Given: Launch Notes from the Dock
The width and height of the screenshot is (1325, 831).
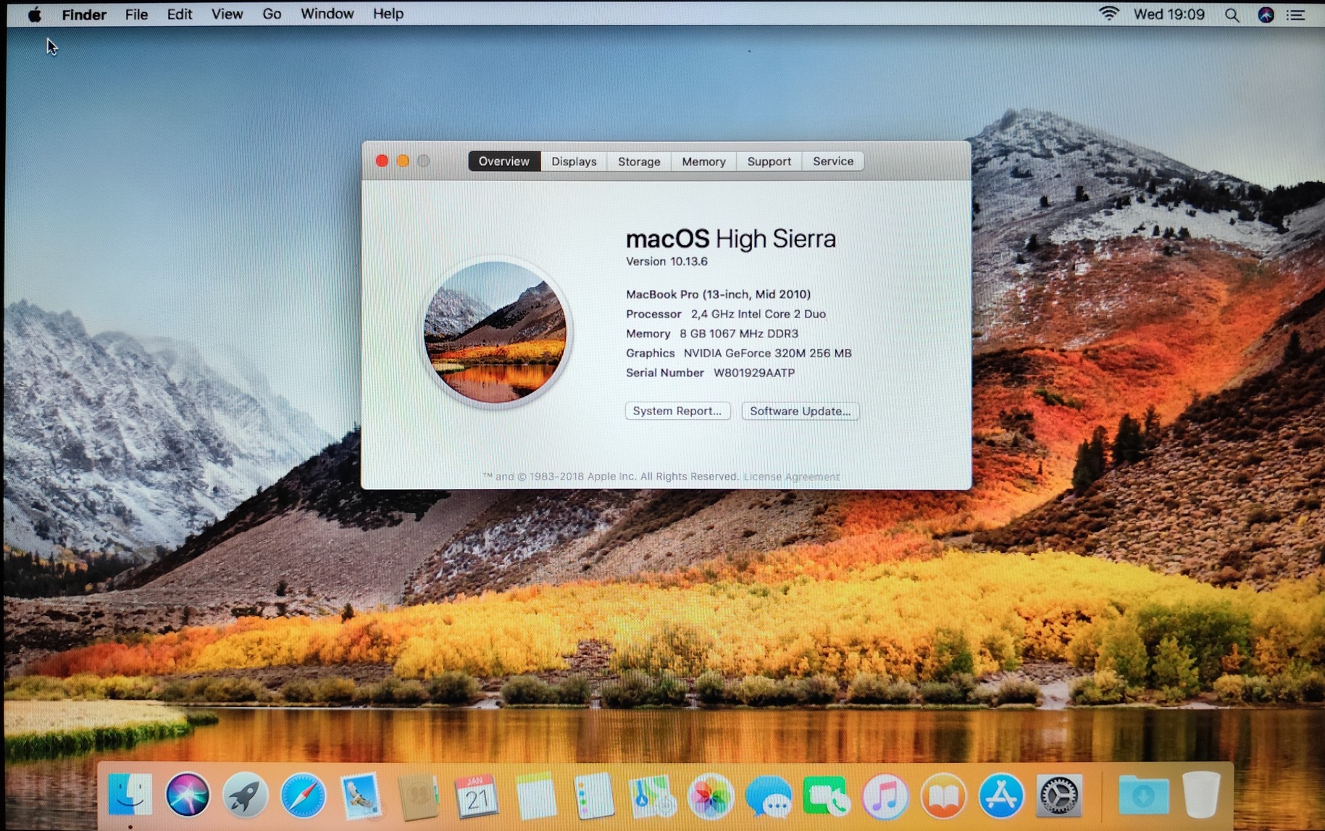Looking at the screenshot, I should pyautogui.click(x=535, y=795).
